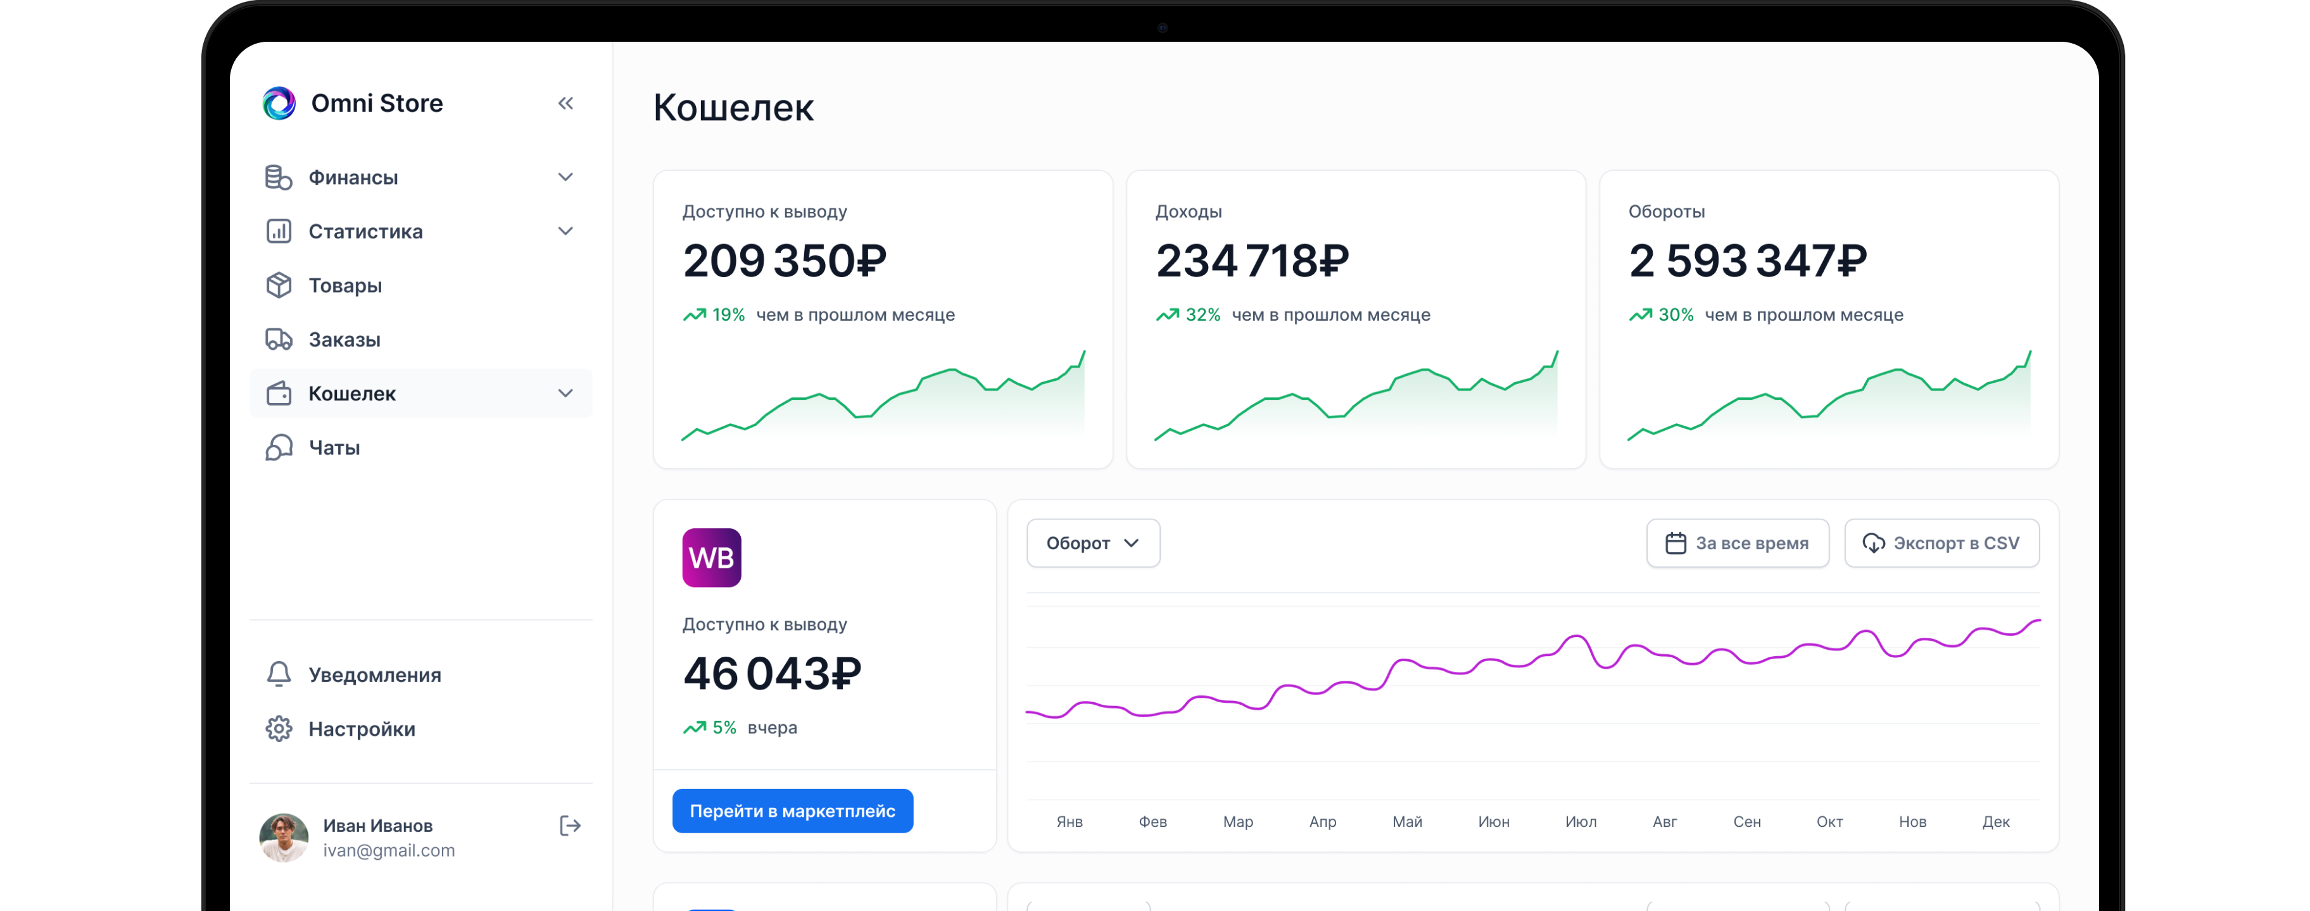This screenshot has height=911, width=2310.
Task: Open Чаты page
Action: (x=420, y=447)
